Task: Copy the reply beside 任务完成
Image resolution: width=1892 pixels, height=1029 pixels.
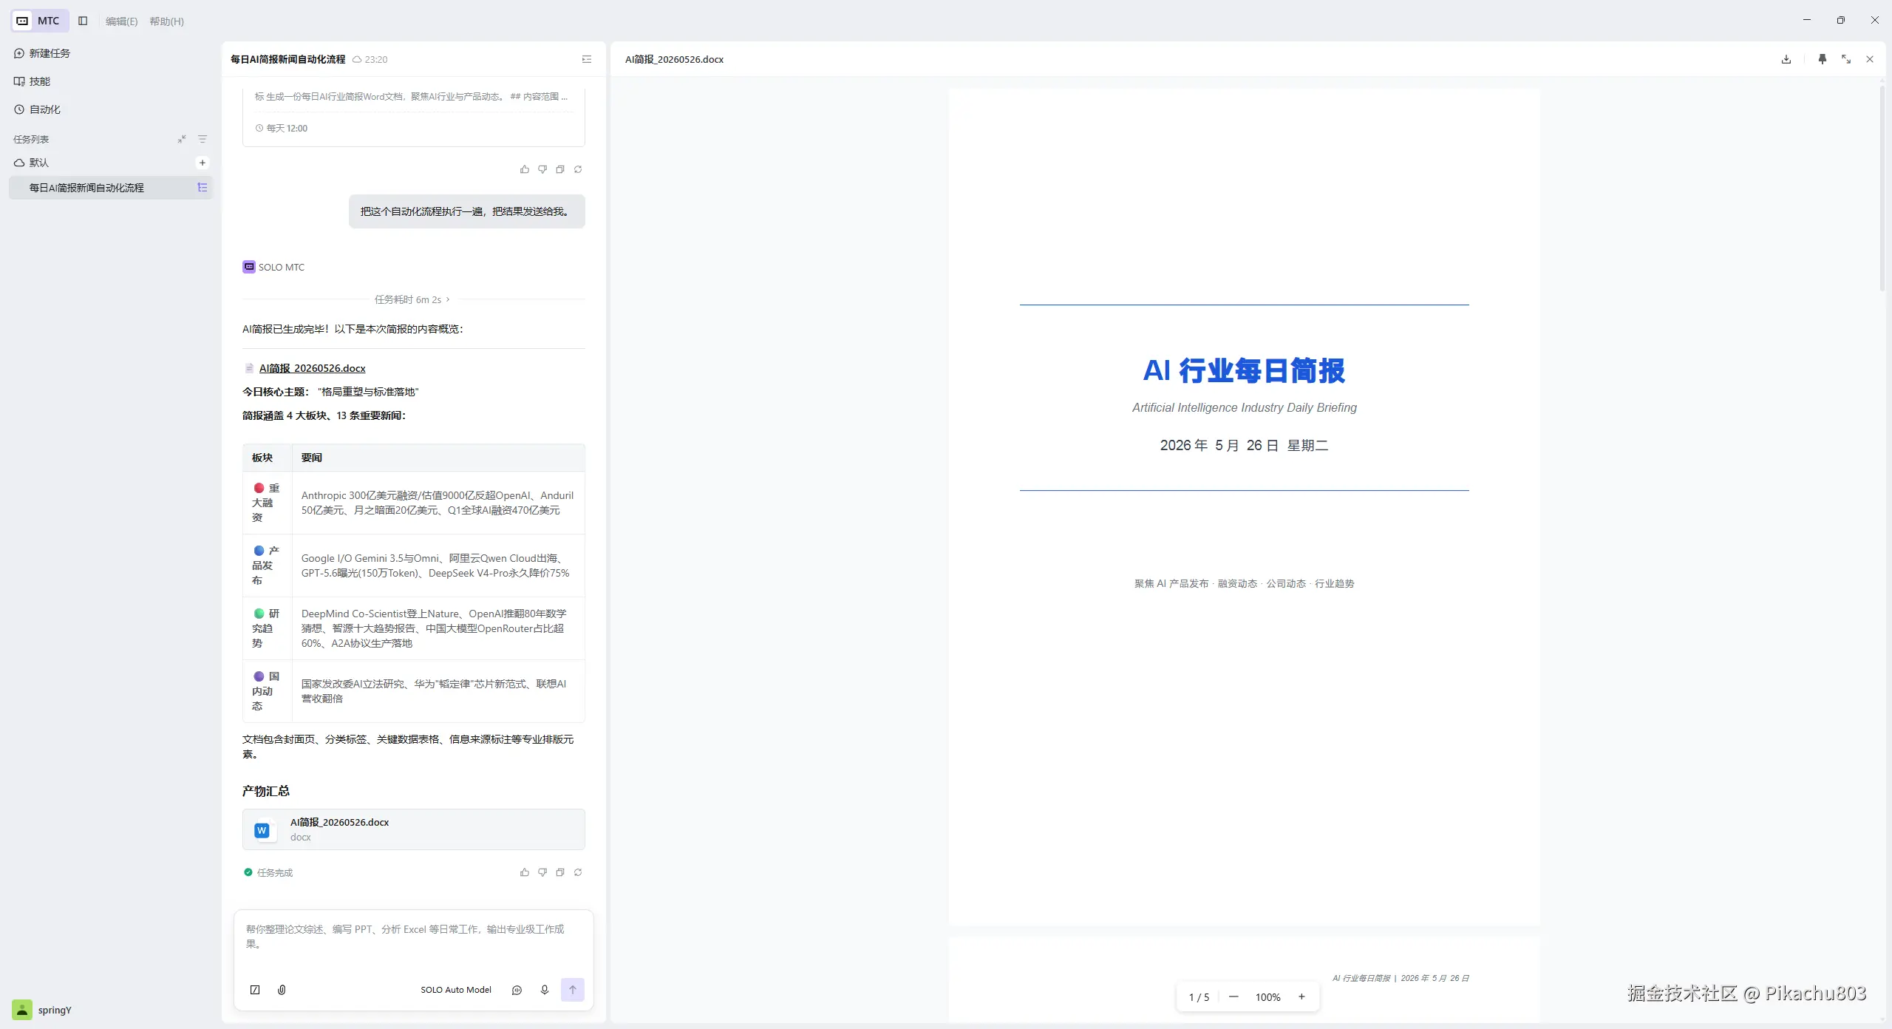Action: click(x=560, y=872)
